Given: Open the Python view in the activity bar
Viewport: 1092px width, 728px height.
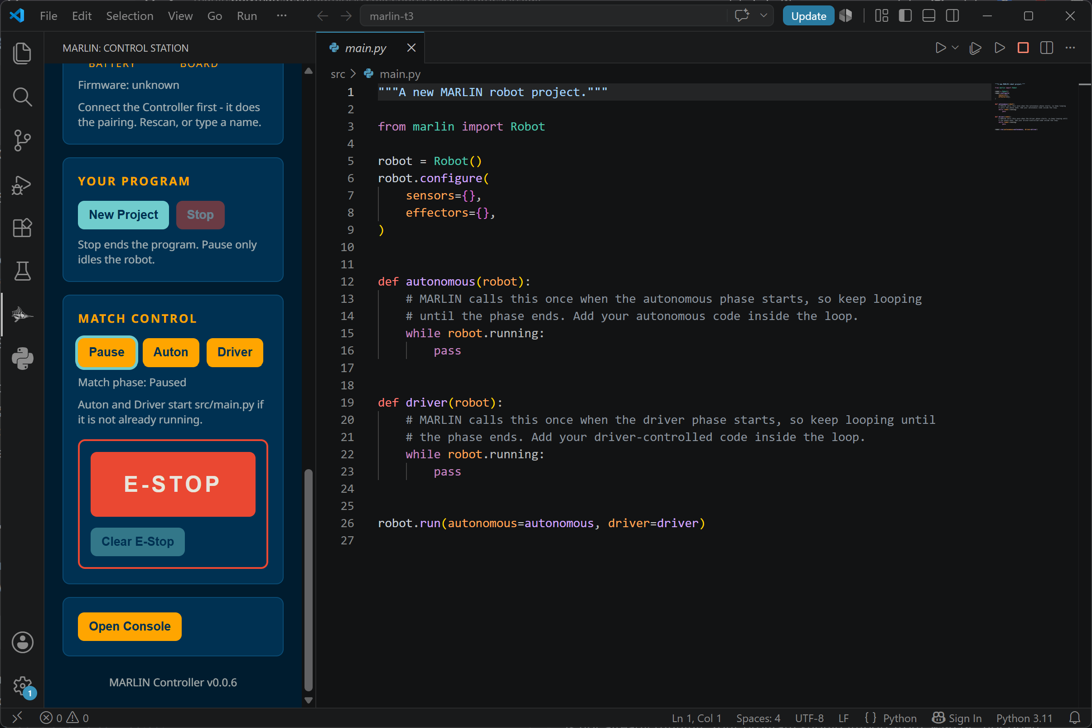Looking at the screenshot, I should click(22, 359).
